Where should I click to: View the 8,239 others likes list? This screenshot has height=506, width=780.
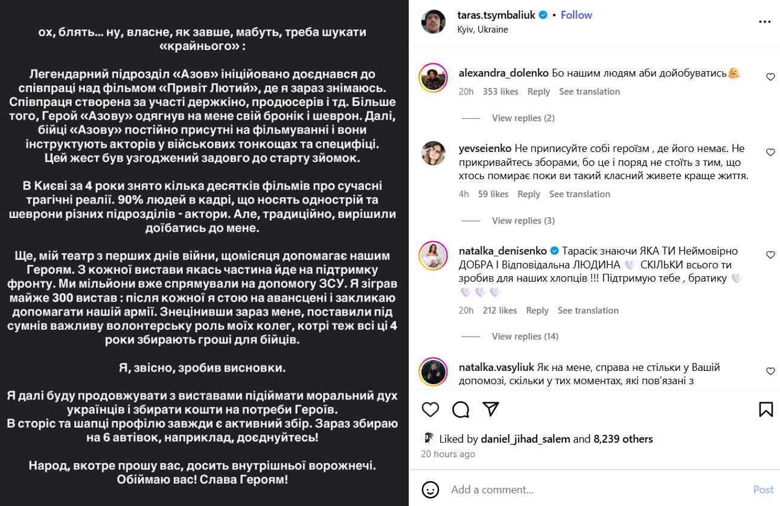tap(623, 439)
